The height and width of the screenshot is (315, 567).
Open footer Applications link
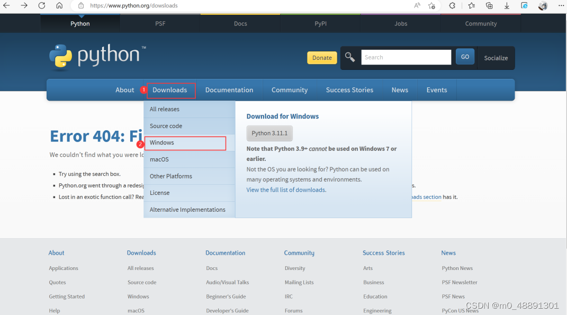[64, 268]
